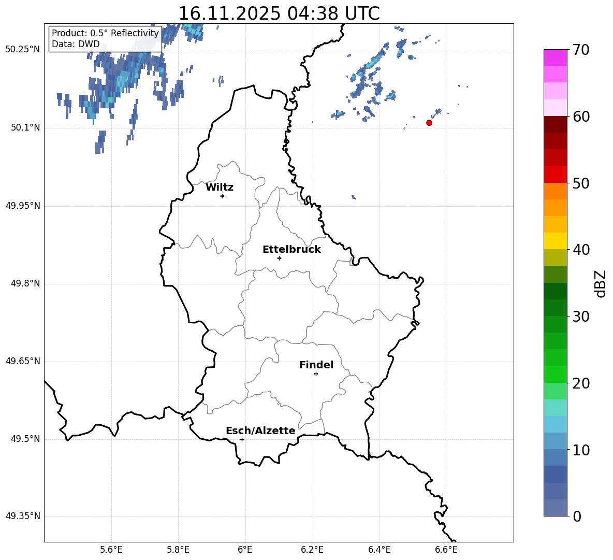The image size is (613, 560).
Task: Click the 60 label on the colorbar
Action: [581, 117]
